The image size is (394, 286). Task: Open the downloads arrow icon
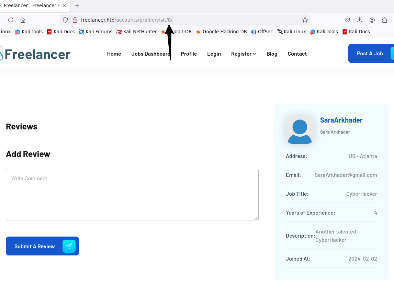tap(360, 20)
